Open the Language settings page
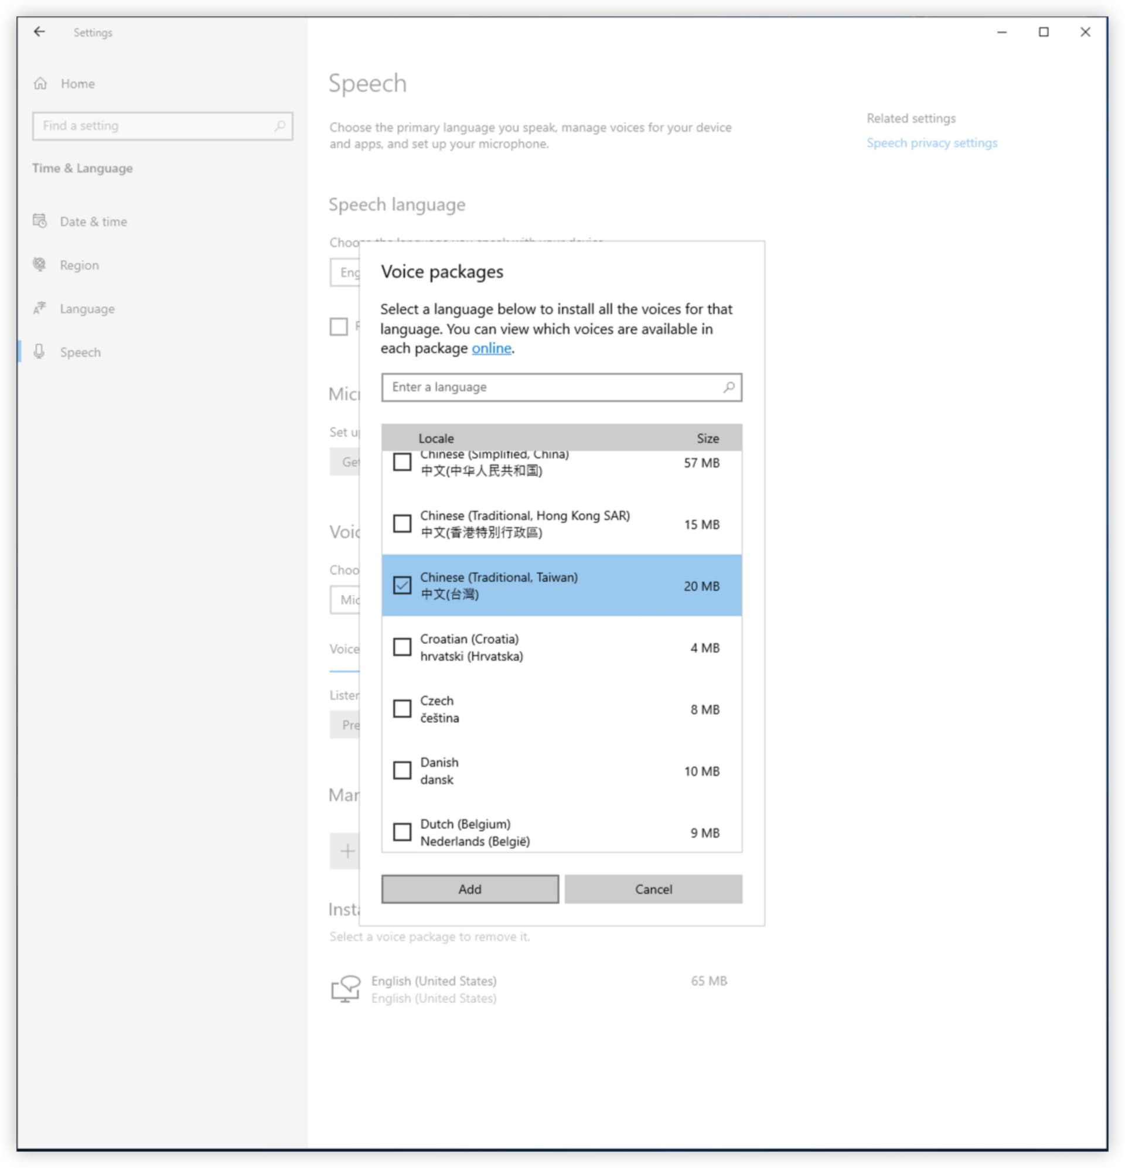The width and height of the screenshot is (1125, 1168). pyautogui.click(x=87, y=309)
